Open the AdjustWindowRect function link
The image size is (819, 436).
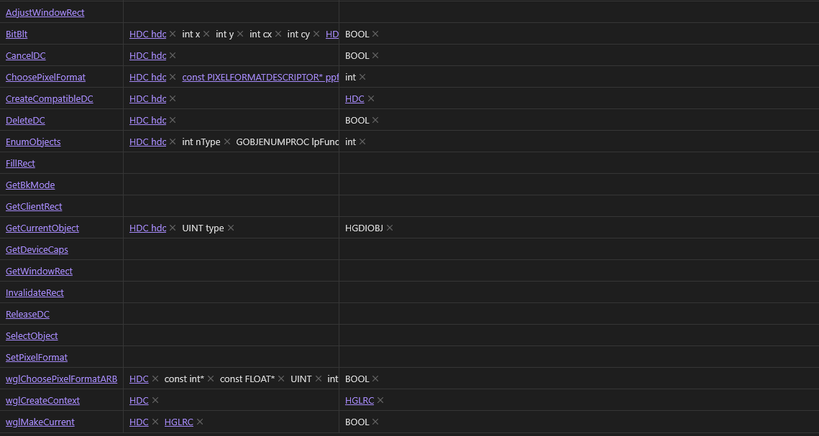pyautogui.click(x=45, y=12)
